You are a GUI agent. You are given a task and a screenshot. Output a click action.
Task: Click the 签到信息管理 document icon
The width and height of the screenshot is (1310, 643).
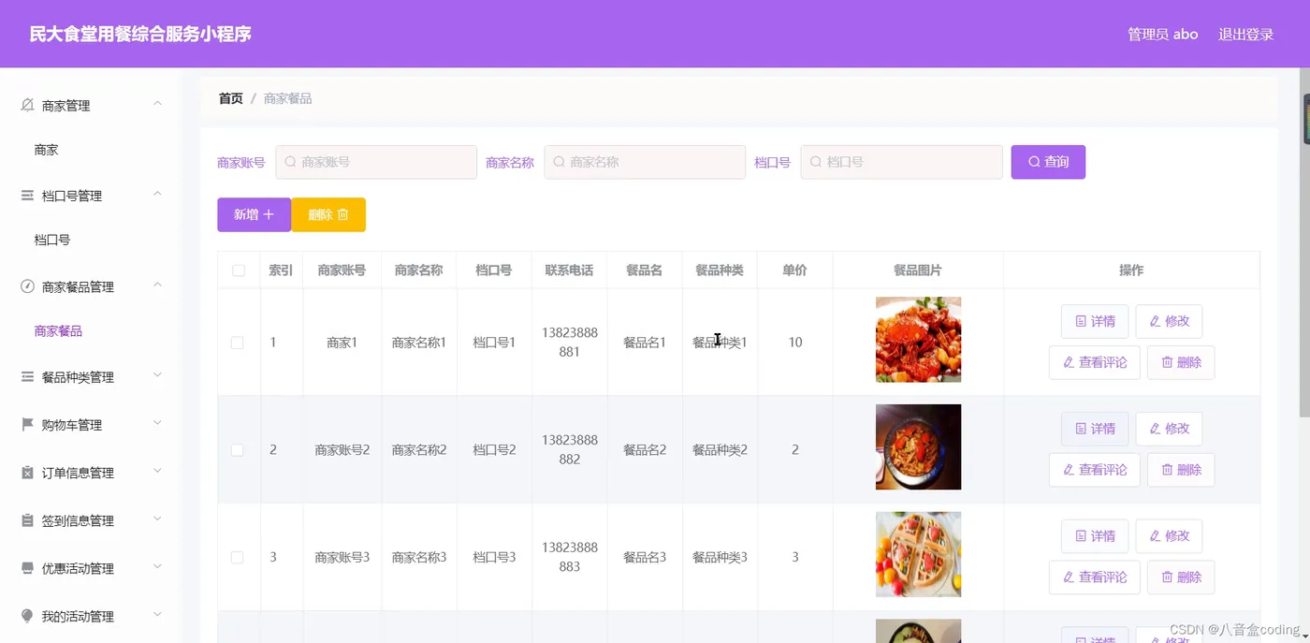tap(27, 520)
